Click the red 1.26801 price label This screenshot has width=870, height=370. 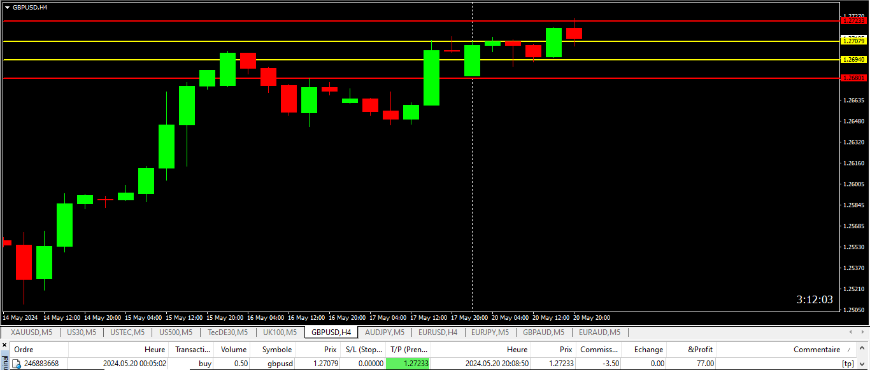coord(853,78)
